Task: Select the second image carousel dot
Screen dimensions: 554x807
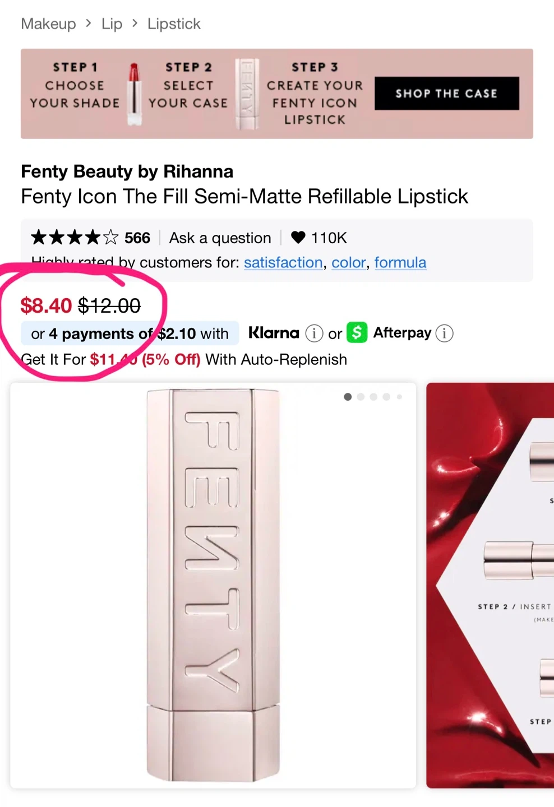Action: [361, 397]
